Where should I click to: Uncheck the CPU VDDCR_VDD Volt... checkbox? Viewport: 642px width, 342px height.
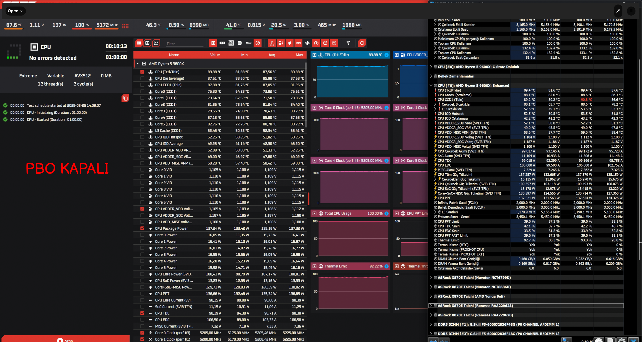142,209
